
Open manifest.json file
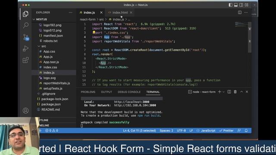(53, 36)
